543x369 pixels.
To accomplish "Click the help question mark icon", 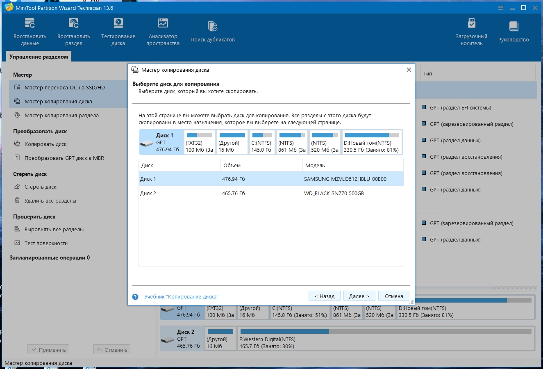I will [135, 296].
